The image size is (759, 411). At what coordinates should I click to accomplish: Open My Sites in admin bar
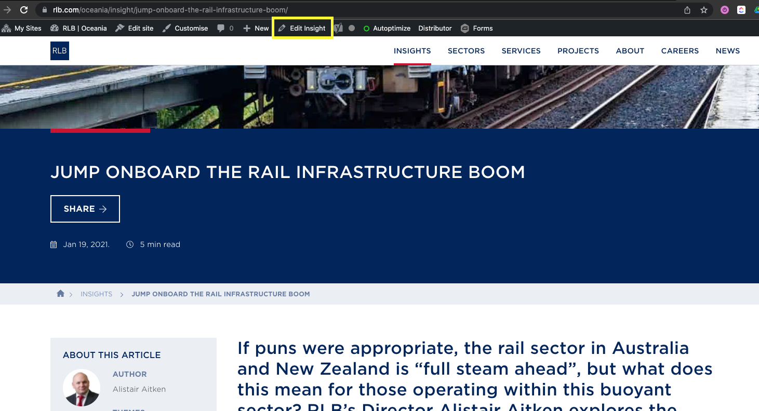(22, 28)
